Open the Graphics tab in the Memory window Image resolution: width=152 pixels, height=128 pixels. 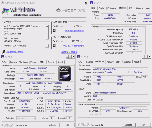click(x=140, y=8)
